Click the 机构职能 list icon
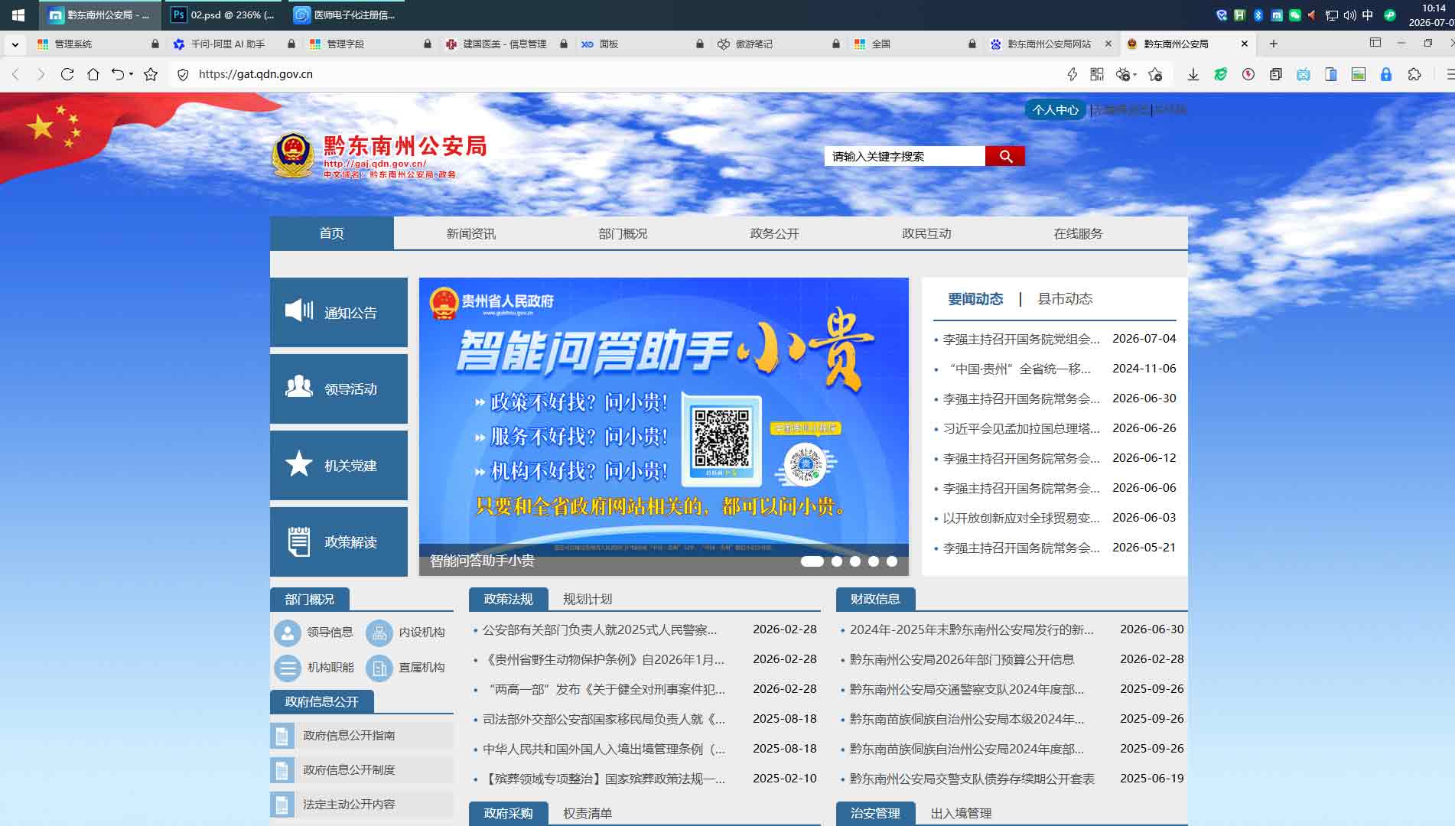The image size is (1455, 826). click(x=288, y=668)
